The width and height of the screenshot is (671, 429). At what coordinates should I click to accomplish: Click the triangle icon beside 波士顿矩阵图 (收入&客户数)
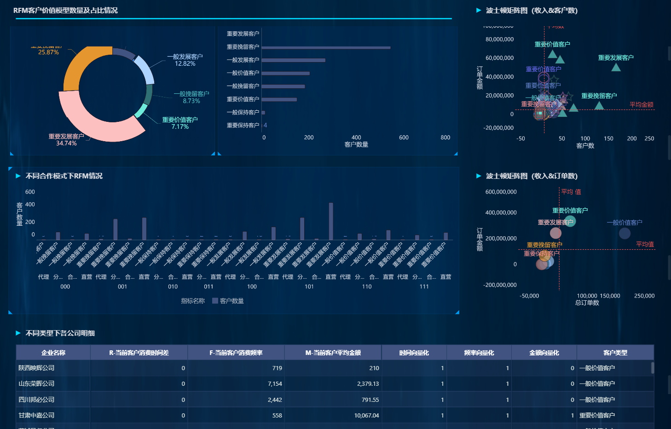pos(479,10)
